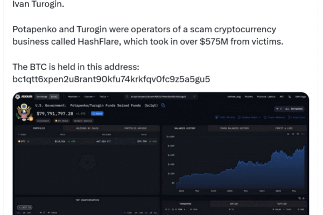Image resolution: width=323 pixels, height=215 pixels.
Task: Copy the entity address with the copy icon
Action: (163, 105)
